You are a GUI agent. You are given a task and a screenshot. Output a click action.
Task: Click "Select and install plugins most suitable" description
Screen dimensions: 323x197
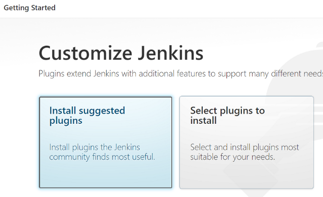point(244,152)
